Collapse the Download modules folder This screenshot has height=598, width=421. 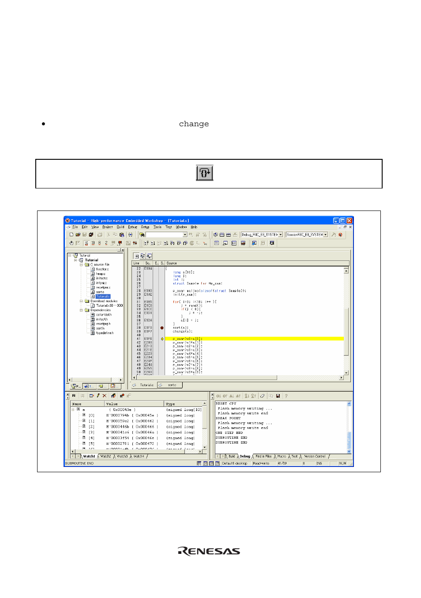pyautogui.click(x=81, y=301)
